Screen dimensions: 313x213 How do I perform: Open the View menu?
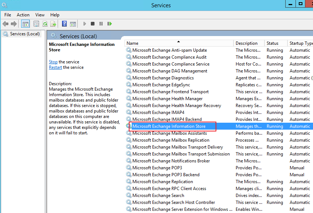(40, 15)
